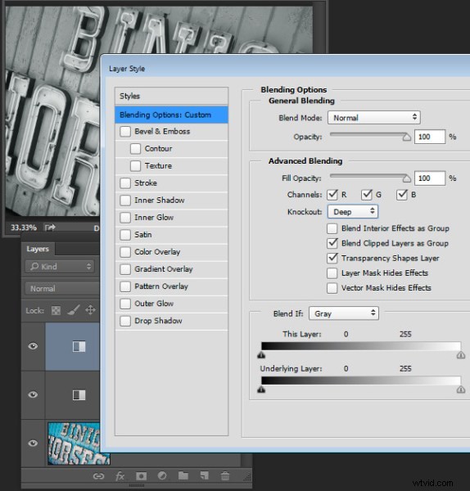Click the Opacity slider handle in General Blending
Image resolution: width=470 pixels, height=491 pixels.
point(407,137)
